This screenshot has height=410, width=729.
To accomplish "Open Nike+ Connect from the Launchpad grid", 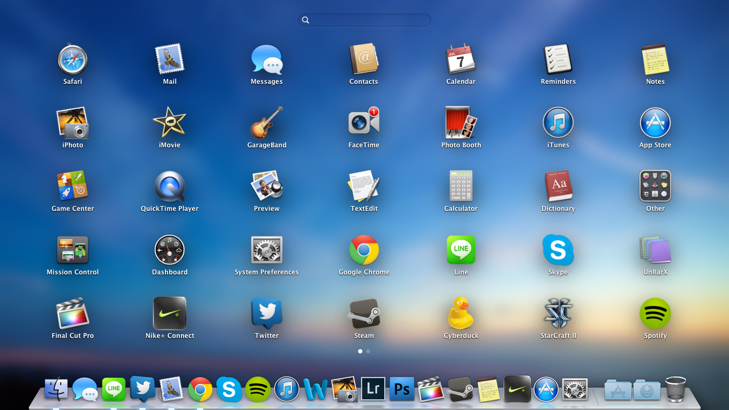I will coord(170,313).
